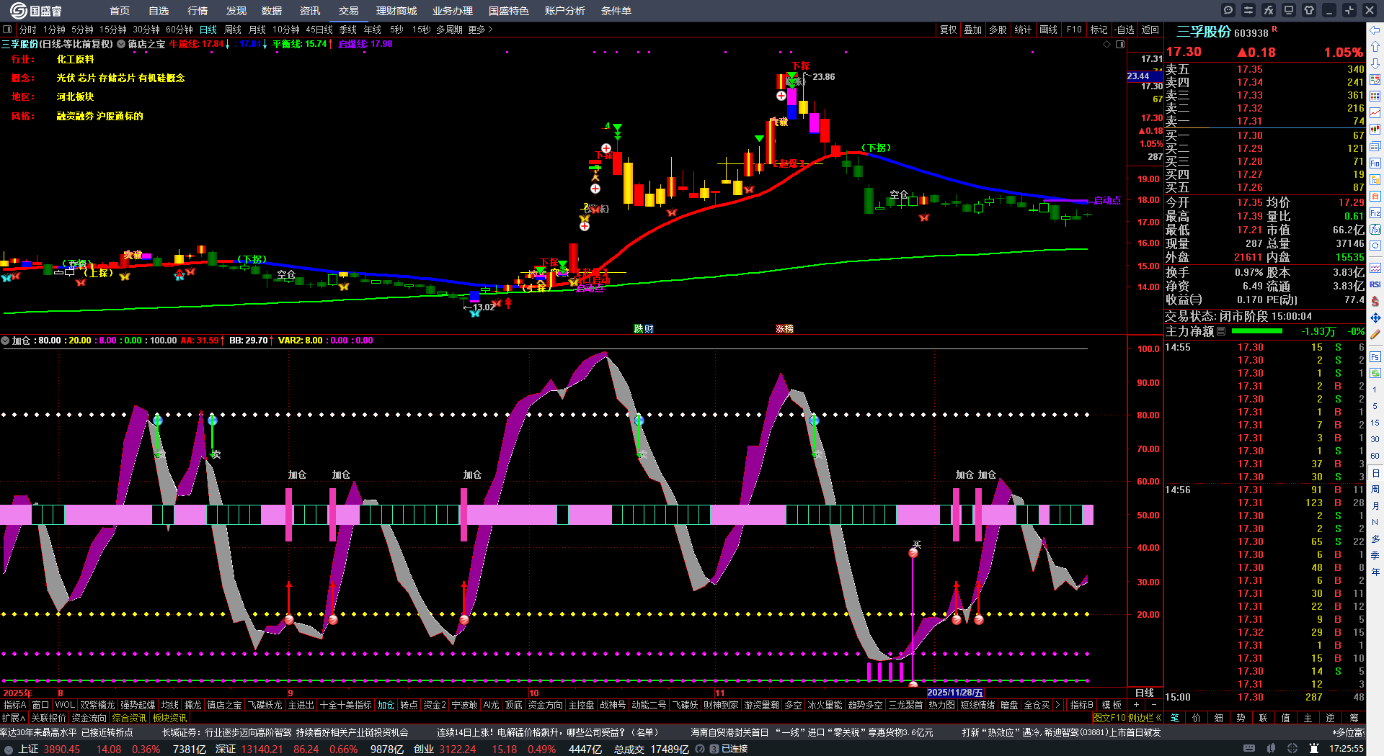Screen dimensions: 1384x756
Task: Click the small panel icon left of 分时
Action: pyautogui.click(x=7, y=30)
